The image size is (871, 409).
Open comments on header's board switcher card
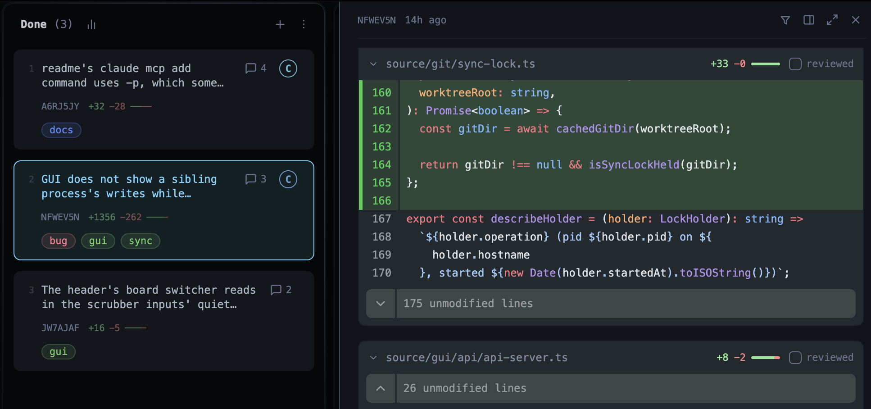[x=281, y=290]
